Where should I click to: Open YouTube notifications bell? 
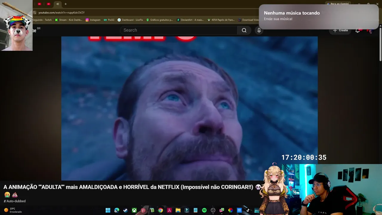358,30
